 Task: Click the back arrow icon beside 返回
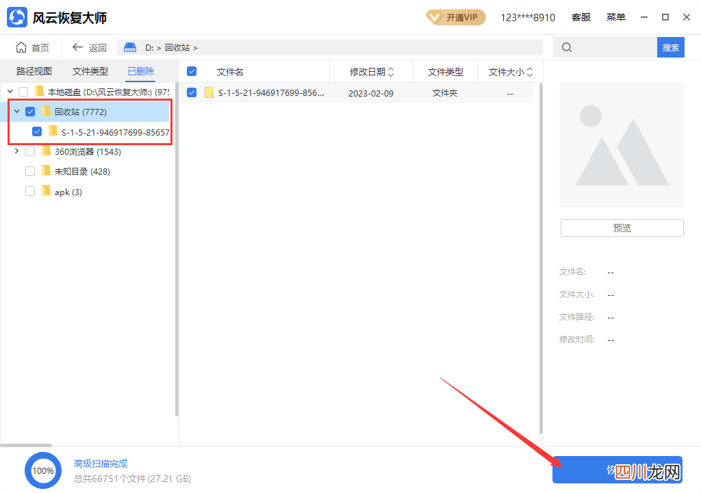pyautogui.click(x=78, y=47)
